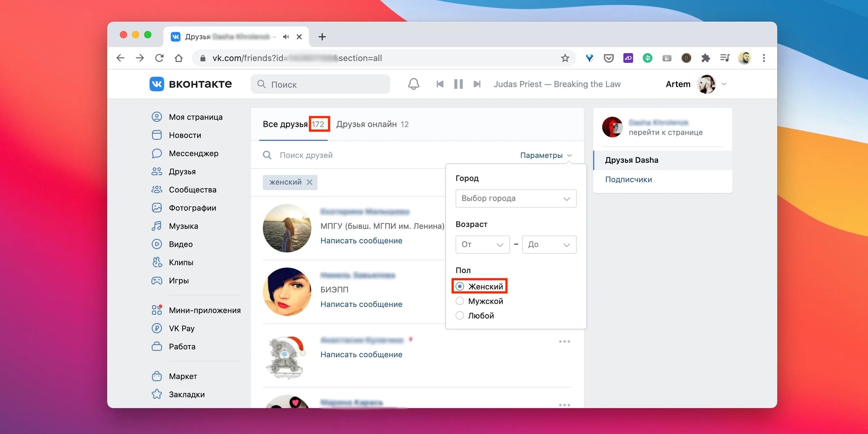
Task: Open Подписчики in the right panel
Action: [x=628, y=180]
